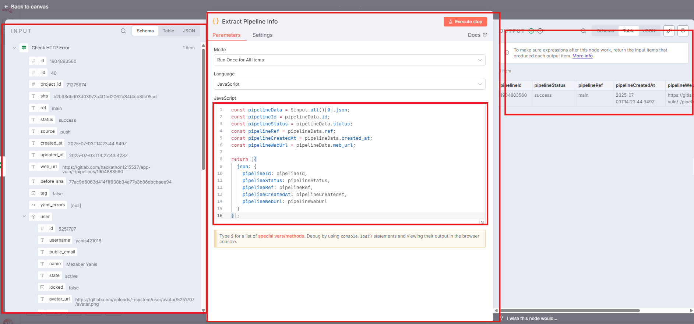
Task: Click the info icon next to OUTPUT
Action: point(540,31)
